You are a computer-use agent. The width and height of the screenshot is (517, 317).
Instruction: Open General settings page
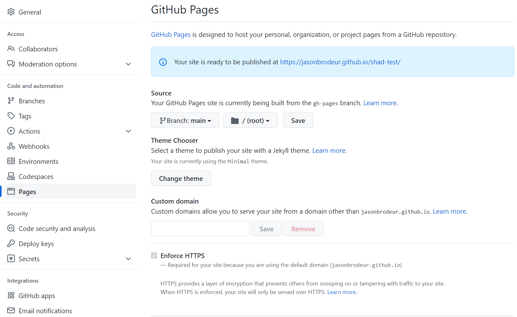click(70, 12)
